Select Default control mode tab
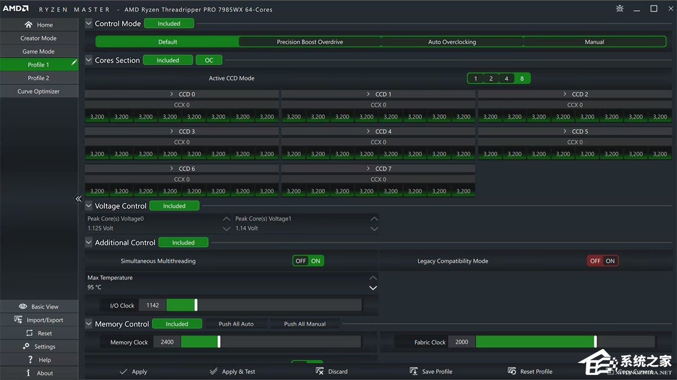The image size is (677, 380). pos(168,42)
